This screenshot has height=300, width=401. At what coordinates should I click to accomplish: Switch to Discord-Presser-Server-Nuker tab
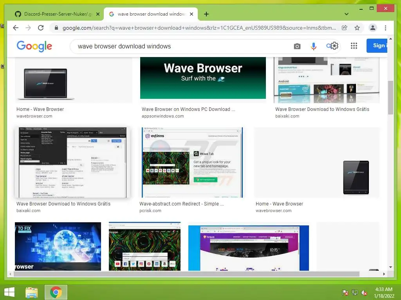click(57, 14)
